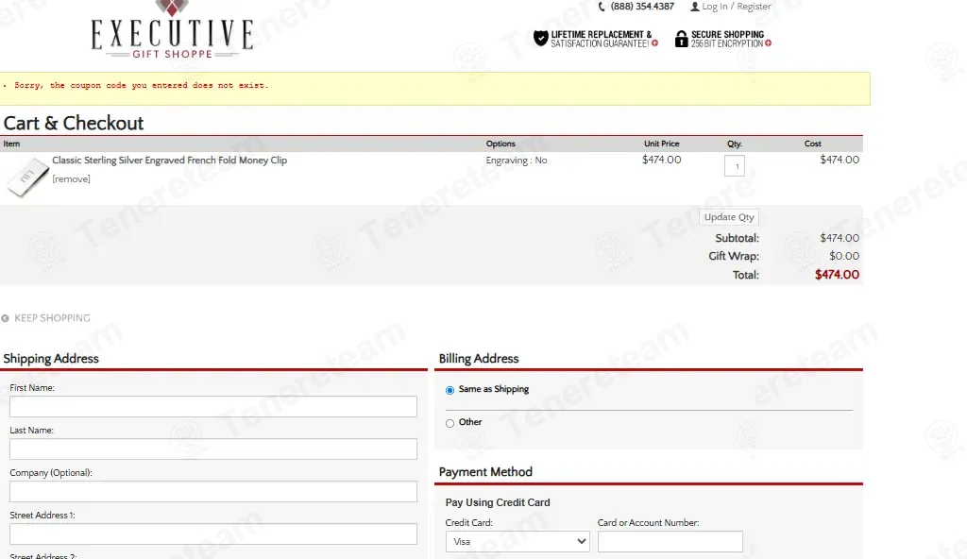Focus the First Name field
This screenshot has height=559, width=967.
tap(213, 407)
